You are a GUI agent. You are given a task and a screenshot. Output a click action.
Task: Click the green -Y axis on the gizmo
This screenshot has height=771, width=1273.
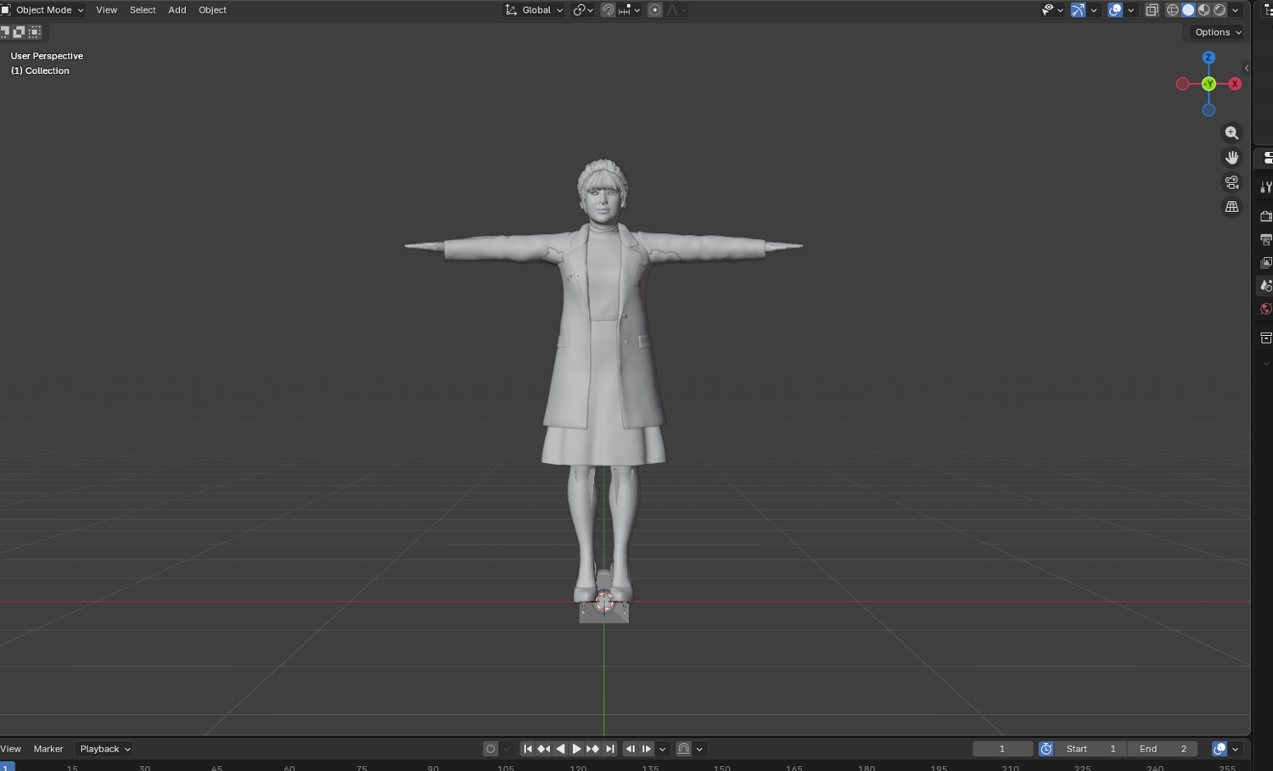(x=1209, y=84)
